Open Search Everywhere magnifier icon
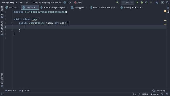The image size is (170, 96). pyautogui.click(x=167, y=2)
